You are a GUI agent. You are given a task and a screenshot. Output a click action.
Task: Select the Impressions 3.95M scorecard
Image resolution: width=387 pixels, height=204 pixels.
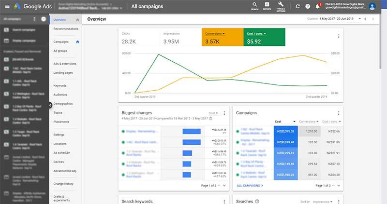click(181, 37)
